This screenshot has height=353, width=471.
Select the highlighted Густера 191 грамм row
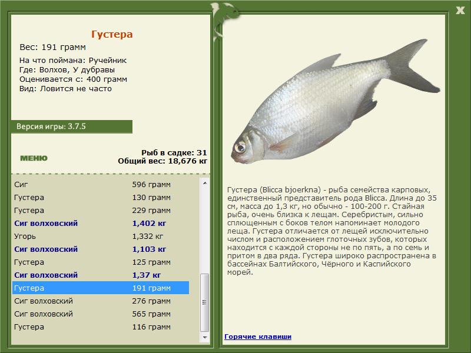(x=100, y=288)
